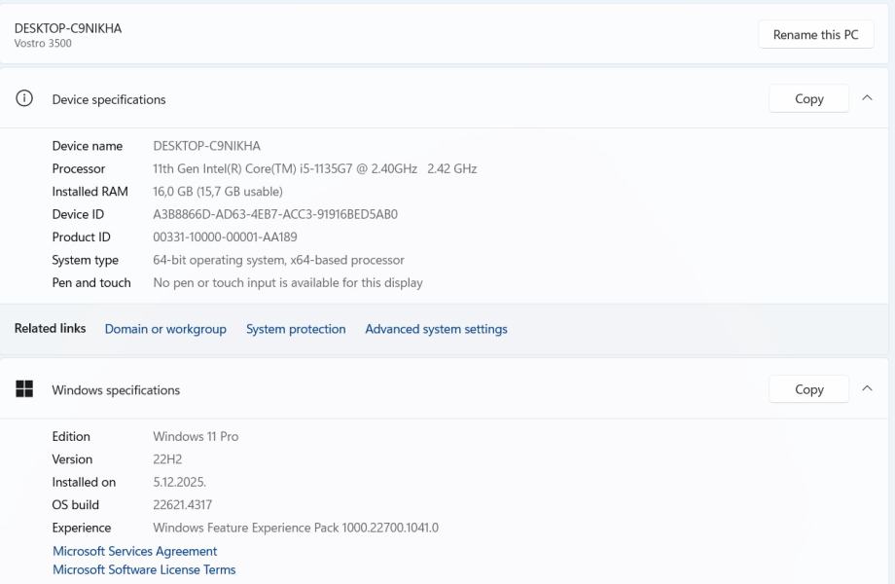Click the Processor description text
The image size is (895, 584).
pyautogui.click(x=314, y=168)
